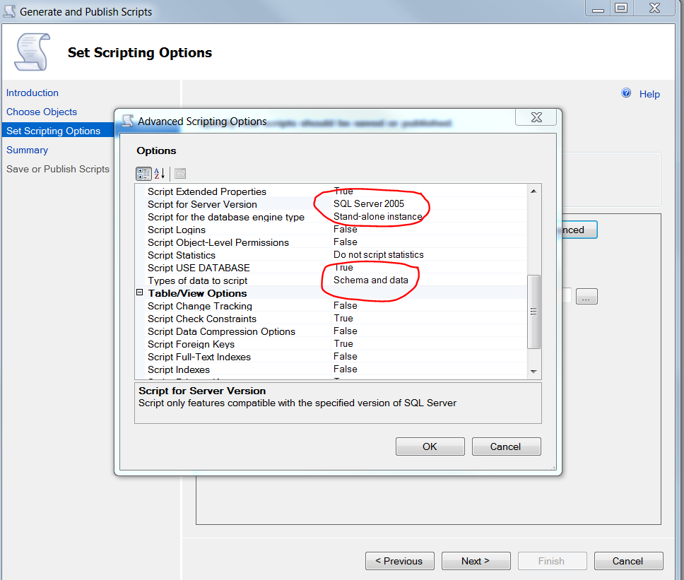Screen dimensions: 684x580
Task: Click the large script scroll wizard icon
Action: tap(30, 52)
